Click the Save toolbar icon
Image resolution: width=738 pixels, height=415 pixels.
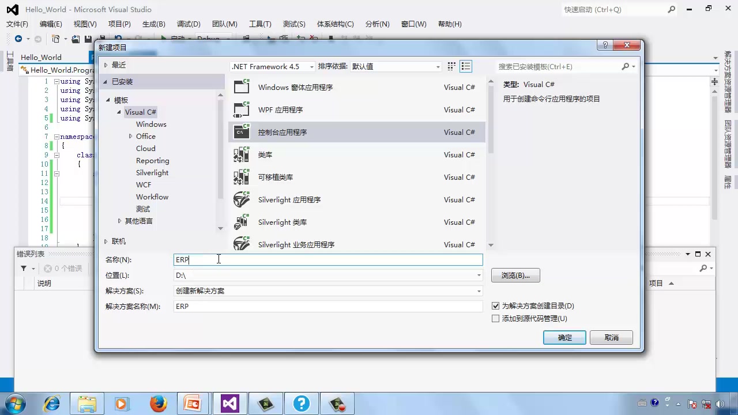88,39
